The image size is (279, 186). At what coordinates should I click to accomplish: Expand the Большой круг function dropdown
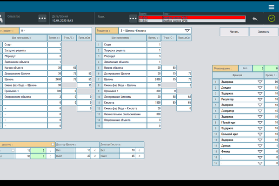point(260,134)
